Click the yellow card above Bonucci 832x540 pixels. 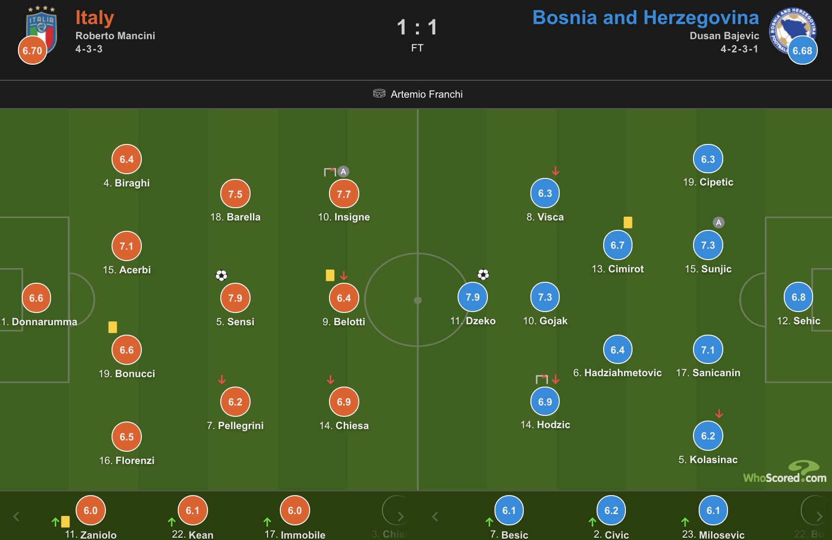coord(113,327)
